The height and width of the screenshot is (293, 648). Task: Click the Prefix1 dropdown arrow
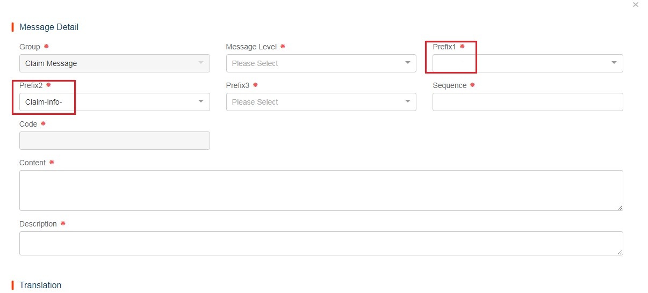pos(614,63)
